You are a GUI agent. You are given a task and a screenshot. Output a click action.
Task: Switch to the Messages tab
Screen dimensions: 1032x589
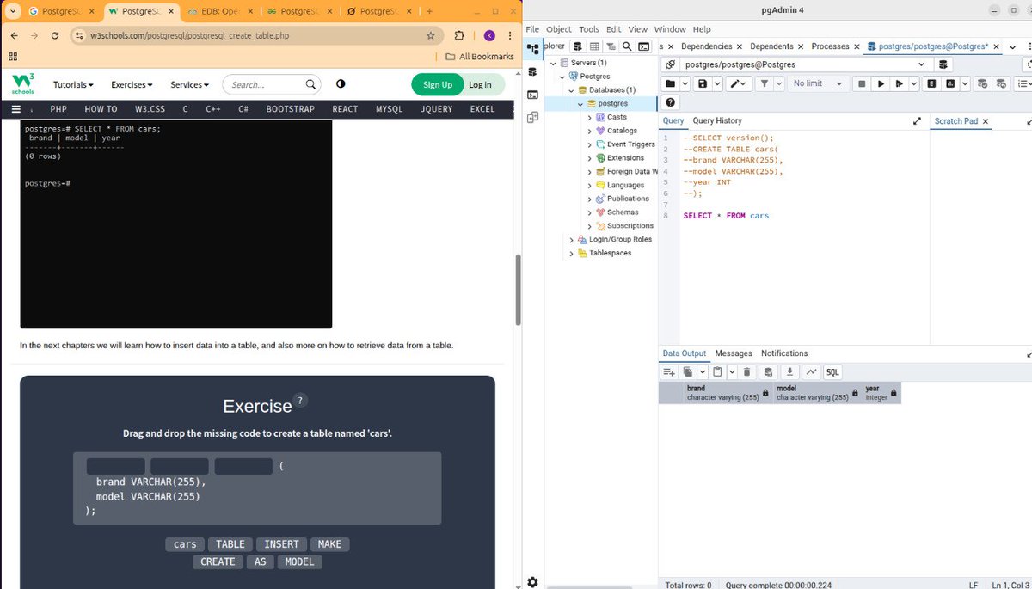click(734, 353)
